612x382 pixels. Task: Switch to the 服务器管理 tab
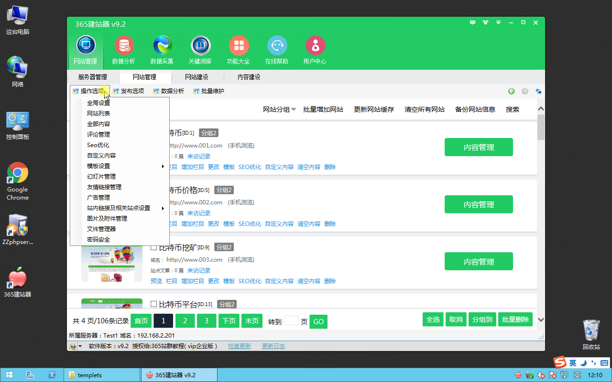(93, 77)
